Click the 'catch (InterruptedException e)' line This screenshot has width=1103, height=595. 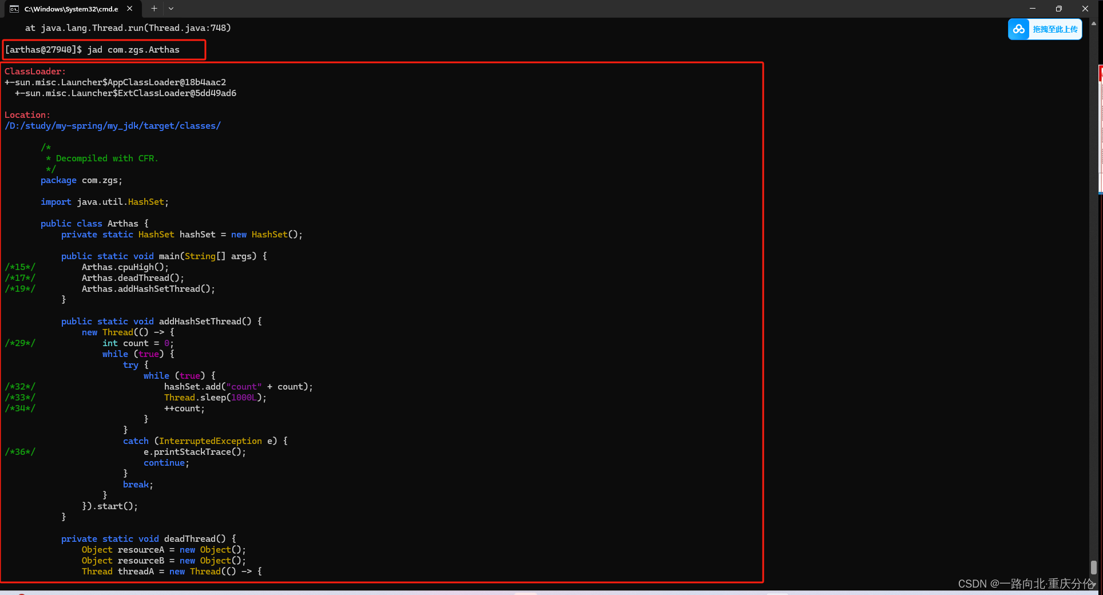pyautogui.click(x=205, y=441)
